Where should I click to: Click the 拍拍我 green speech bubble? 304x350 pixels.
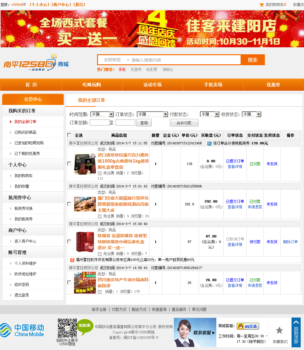click(85, 327)
